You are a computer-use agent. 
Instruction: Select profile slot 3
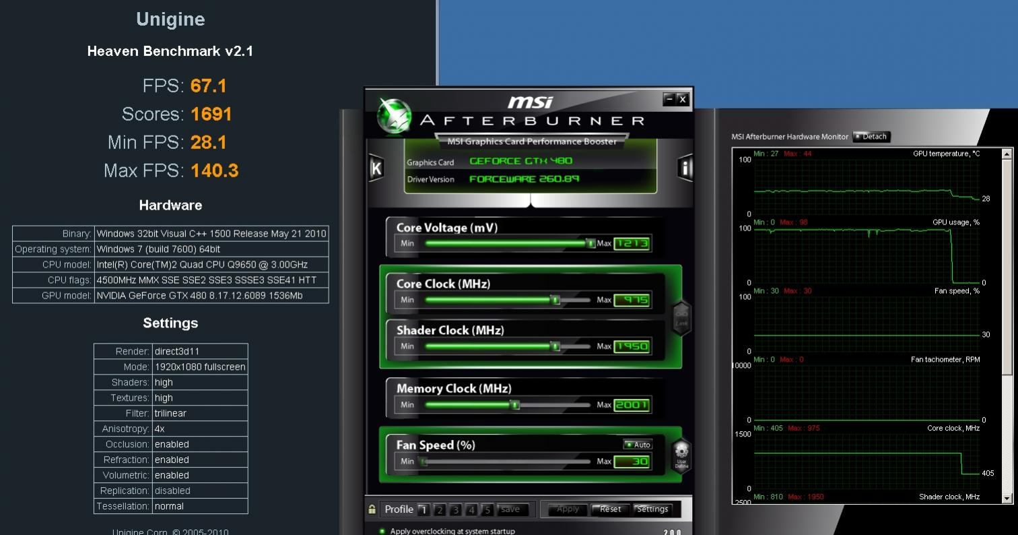click(456, 510)
